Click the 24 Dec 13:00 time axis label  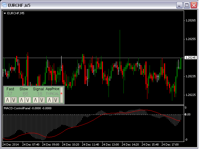(x=111, y=145)
